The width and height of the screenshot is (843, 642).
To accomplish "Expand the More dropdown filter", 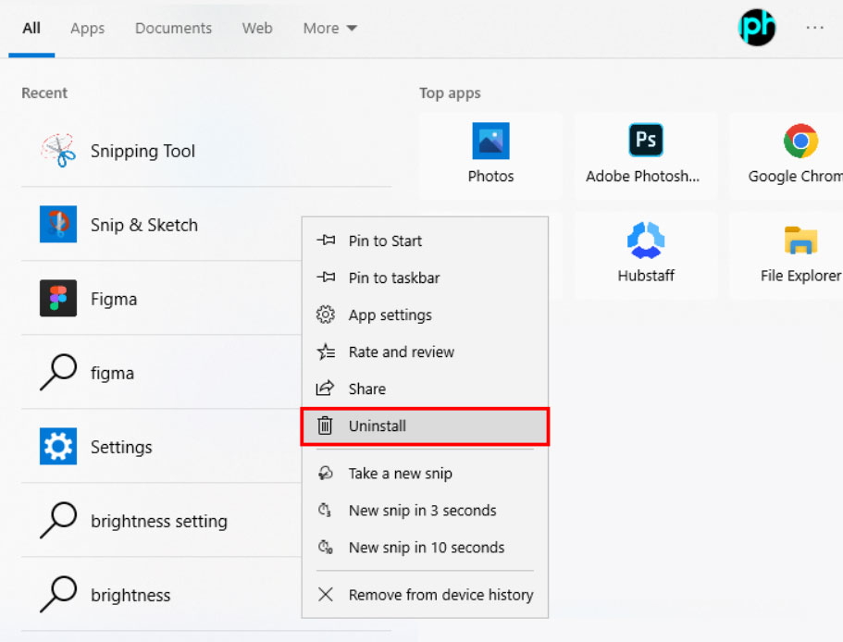I will [330, 28].
